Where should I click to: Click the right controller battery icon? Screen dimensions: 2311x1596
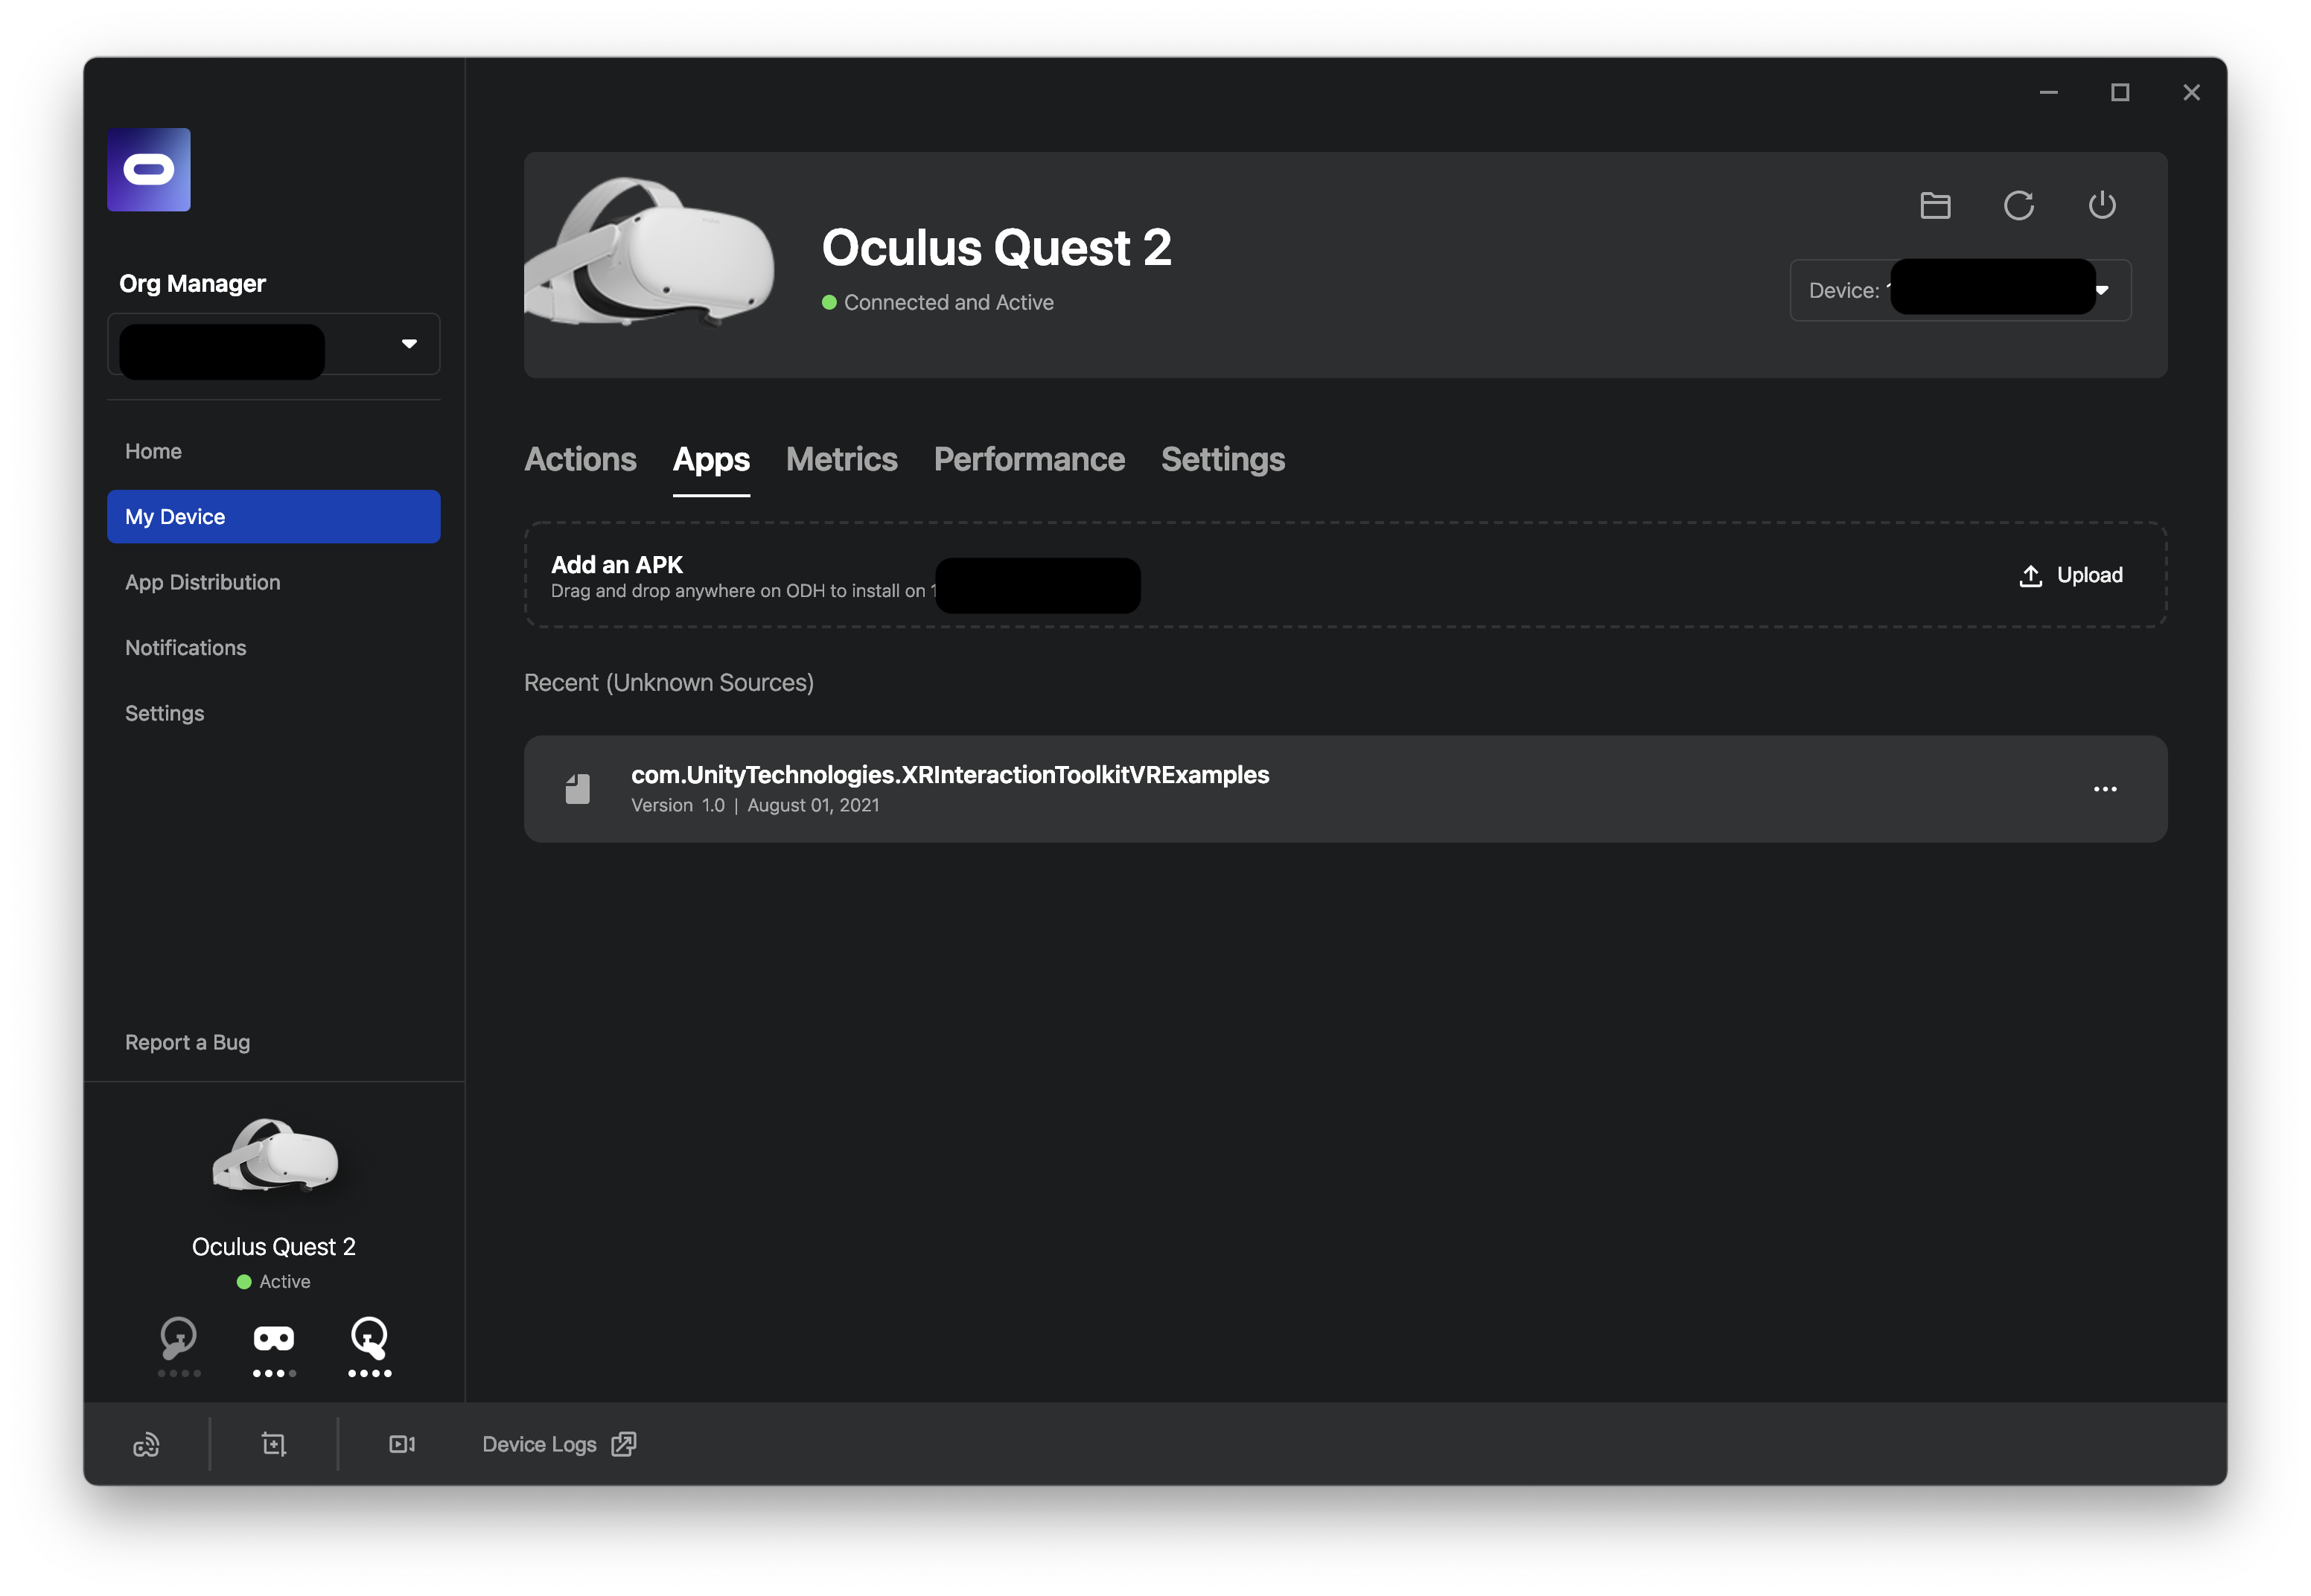click(369, 1339)
